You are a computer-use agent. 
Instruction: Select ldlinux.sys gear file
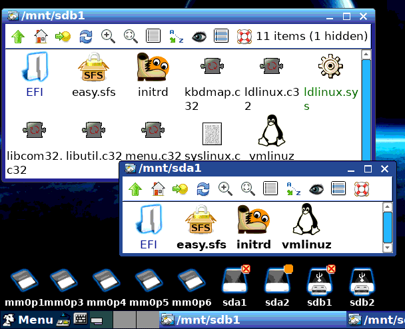331,81
